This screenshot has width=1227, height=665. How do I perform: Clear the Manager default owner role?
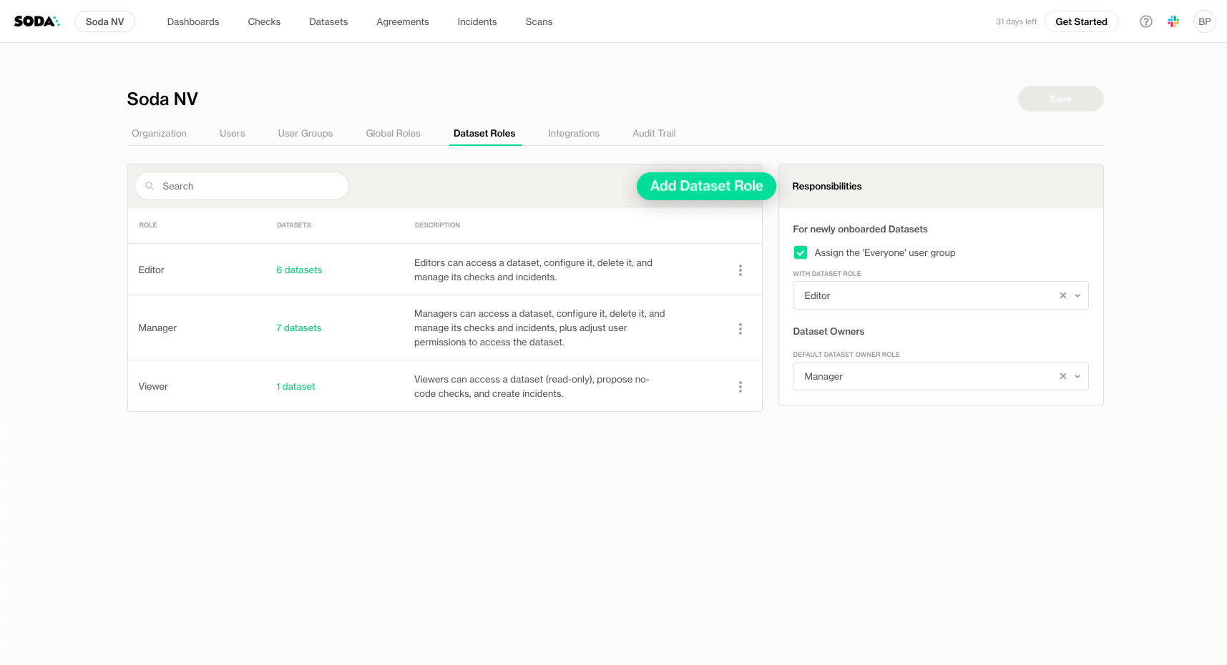point(1062,376)
